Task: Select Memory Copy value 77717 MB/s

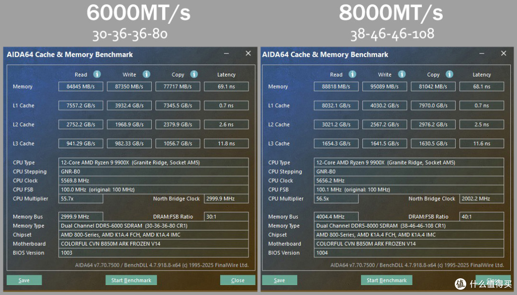Action: click(x=178, y=87)
